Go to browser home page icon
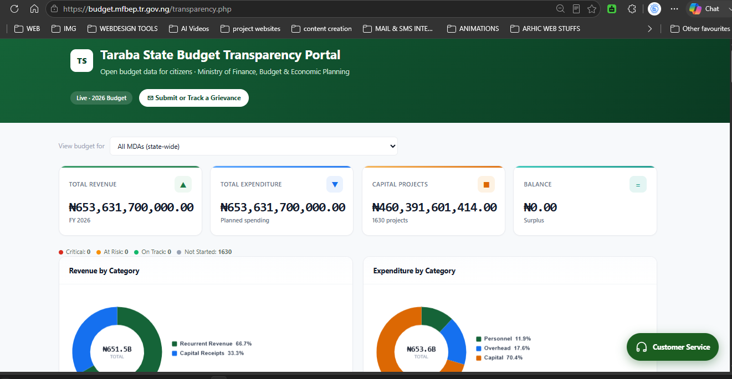 pos(34,9)
